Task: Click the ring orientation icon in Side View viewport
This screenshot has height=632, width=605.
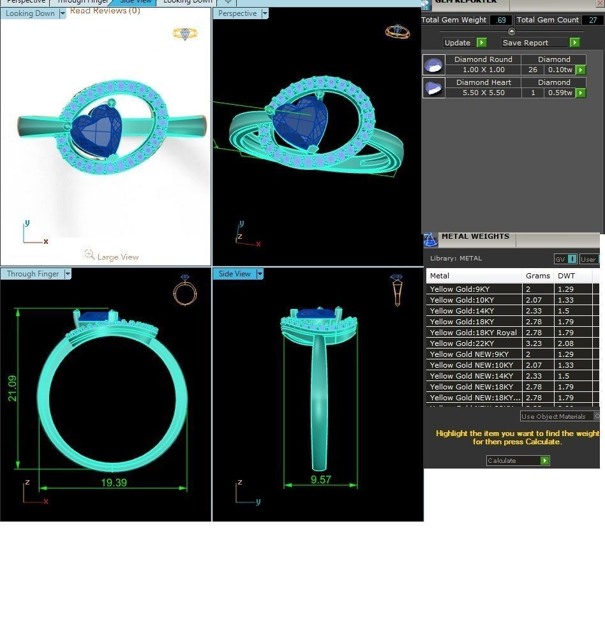Action: [396, 290]
